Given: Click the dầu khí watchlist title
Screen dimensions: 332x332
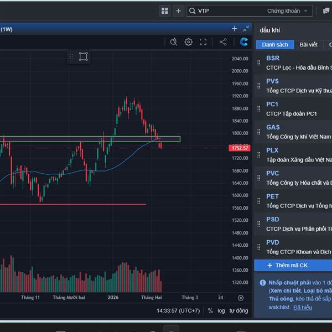Looking at the screenshot, I should [x=270, y=30].
